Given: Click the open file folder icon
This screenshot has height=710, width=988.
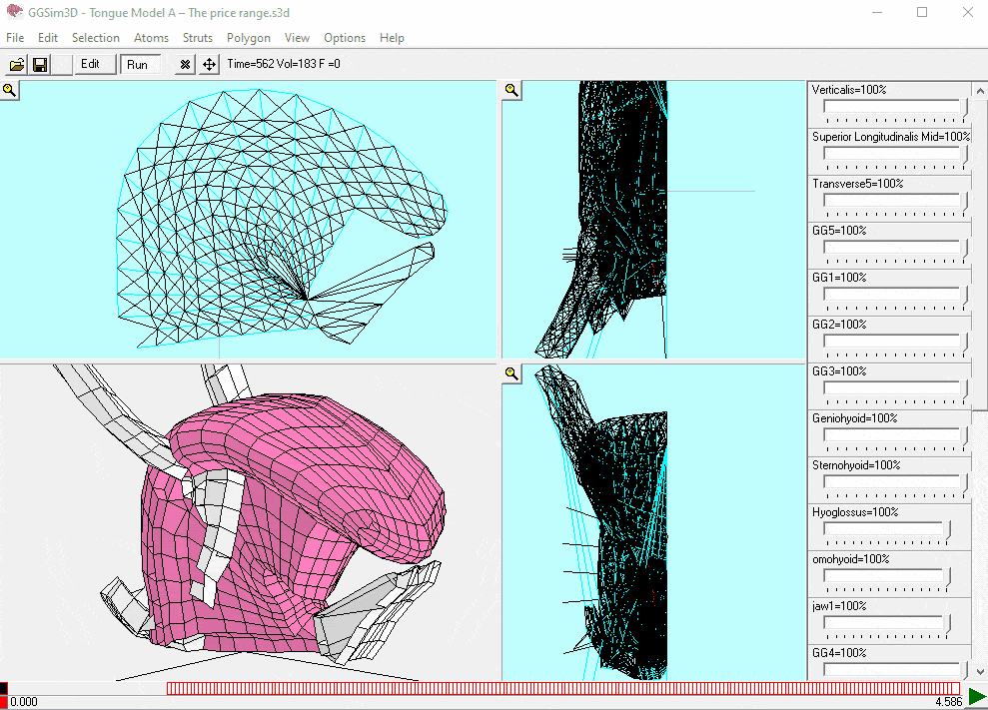Looking at the screenshot, I should [x=17, y=65].
